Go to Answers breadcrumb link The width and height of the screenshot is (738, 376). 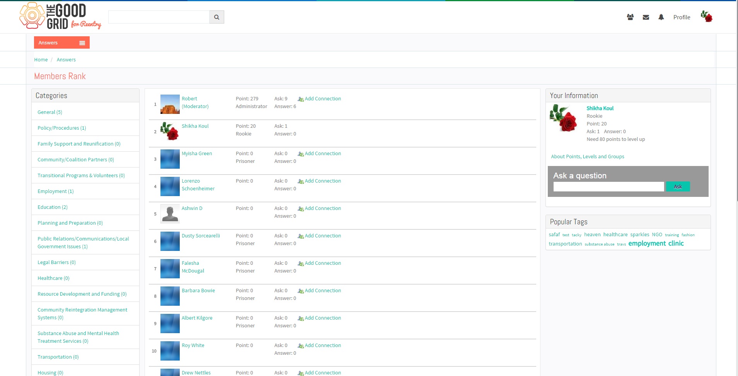pyautogui.click(x=66, y=60)
